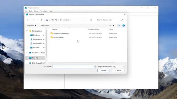Screen dimensions: 177x99
Task: Sort by Date modified column
Action: point(94,29)
